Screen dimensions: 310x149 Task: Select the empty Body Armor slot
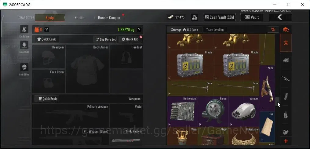(x=87, y=69)
